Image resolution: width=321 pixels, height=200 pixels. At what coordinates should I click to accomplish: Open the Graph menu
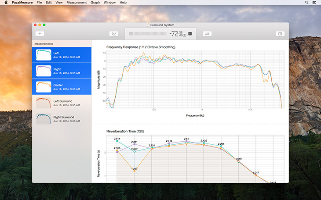coord(95,3)
